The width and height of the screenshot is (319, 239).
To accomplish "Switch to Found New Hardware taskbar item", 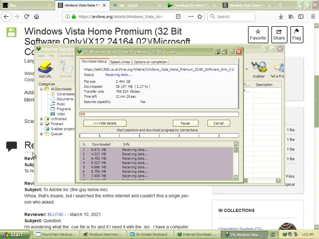I will (56, 234).
